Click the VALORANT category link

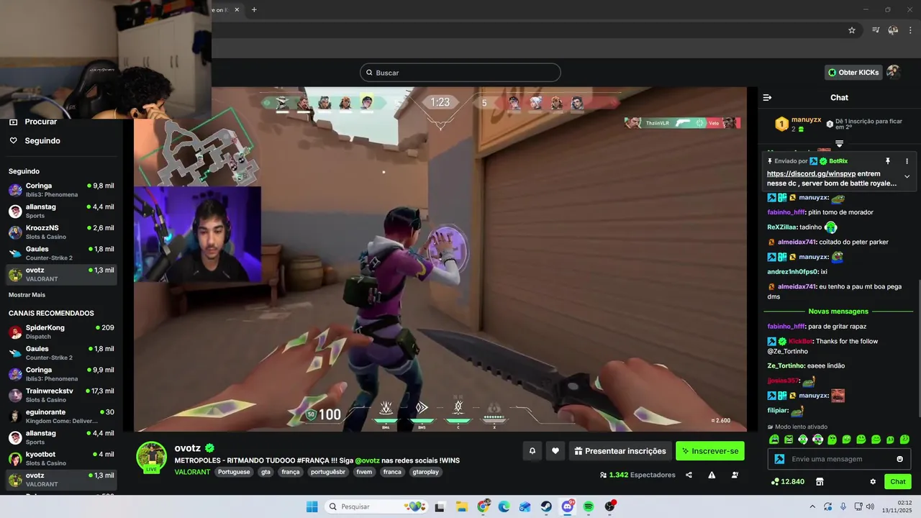(192, 472)
